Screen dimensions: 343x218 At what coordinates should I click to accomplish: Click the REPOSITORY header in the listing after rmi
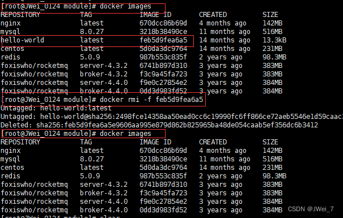point(20,142)
